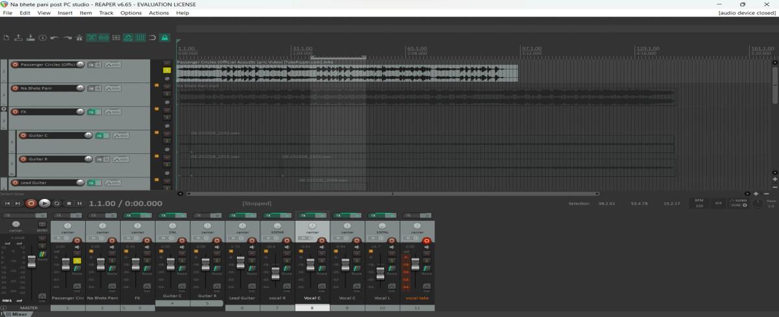The height and width of the screenshot is (317, 779).
Task: Click the Master volume fader
Action: pyautogui.click(x=31, y=260)
